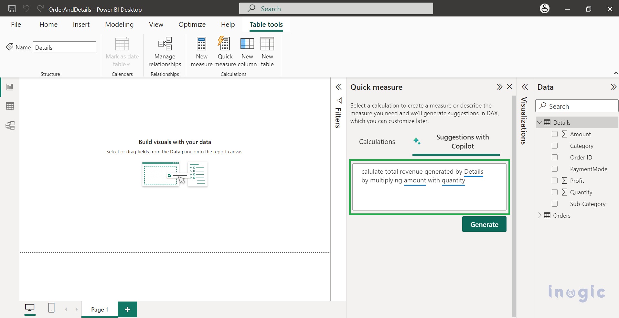Click the Quick measure pane scrollbar
The height and width of the screenshot is (318, 619).
[x=514, y=207]
